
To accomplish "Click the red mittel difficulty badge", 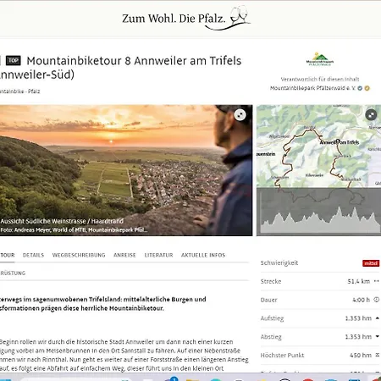I will click(371, 263).
